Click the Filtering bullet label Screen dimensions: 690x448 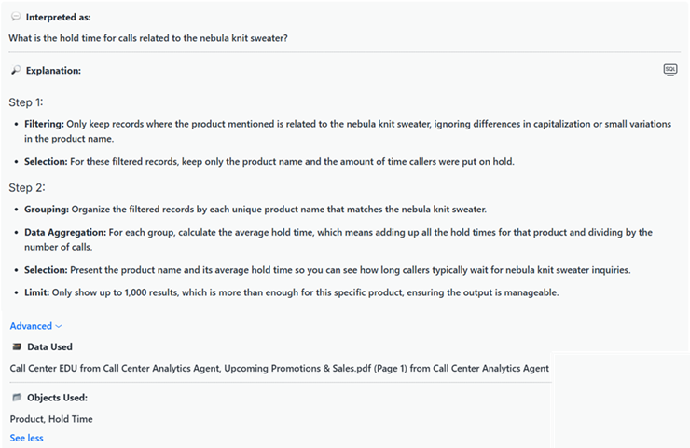pyautogui.click(x=45, y=123)
